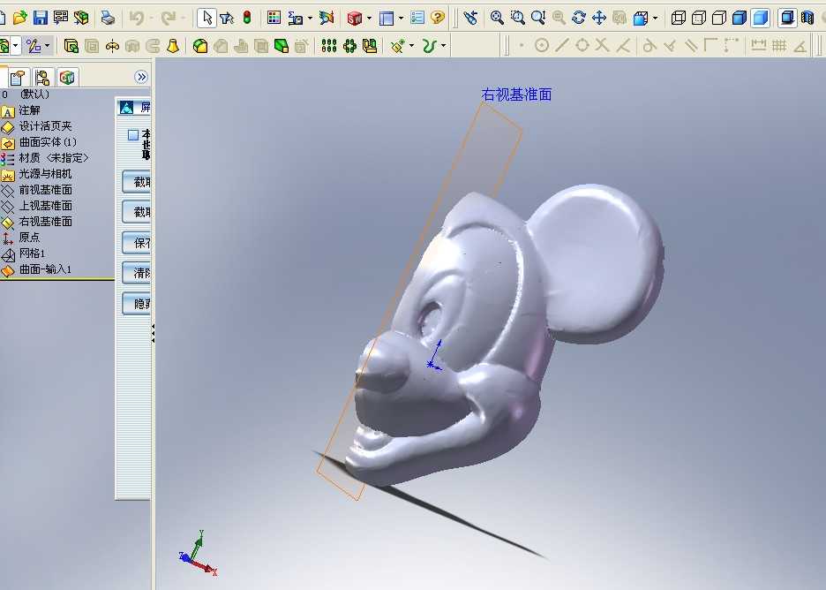Open Help with the question mark icon
This screenshot has height=590, width=826.
pyautogui.click(x=437, y=18)
